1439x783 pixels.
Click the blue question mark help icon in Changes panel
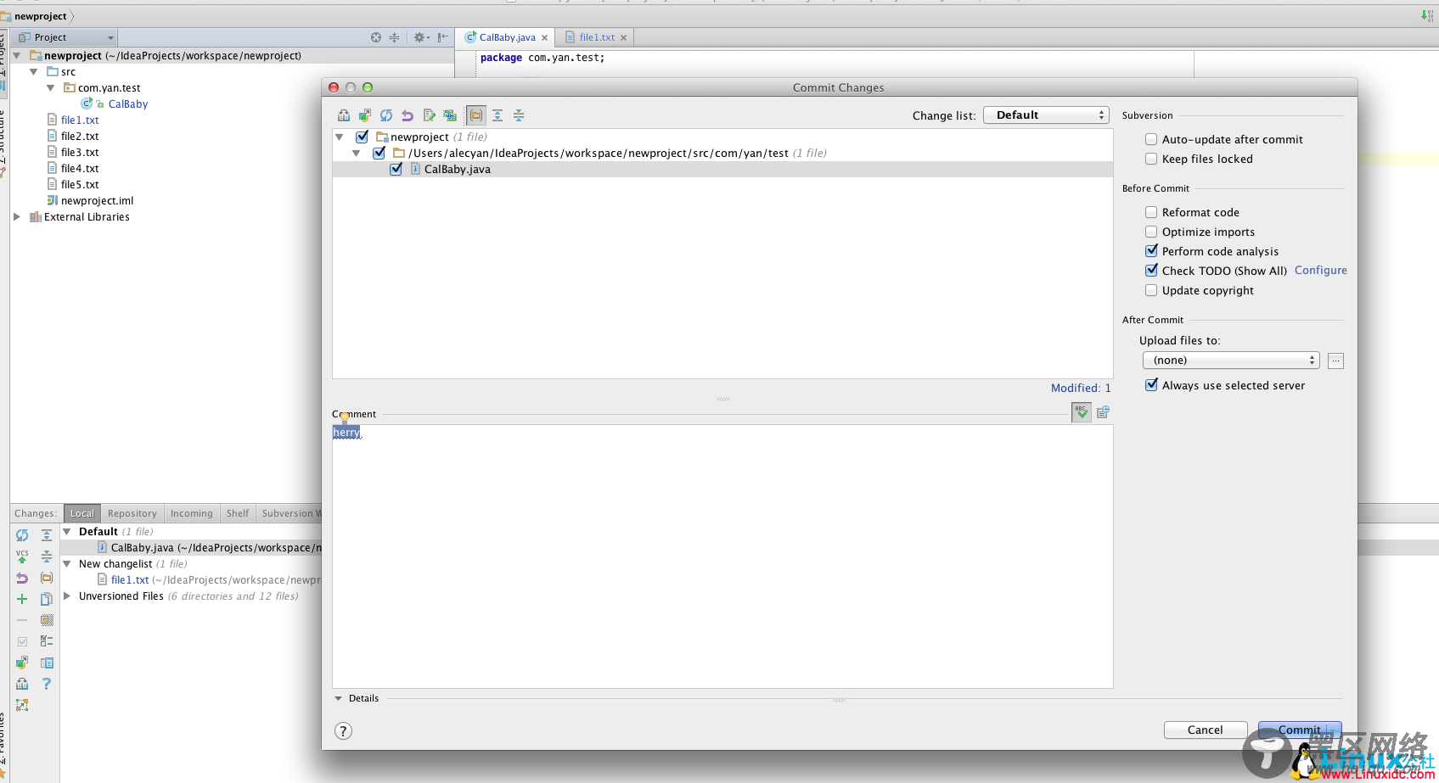(x=47, y=684)
